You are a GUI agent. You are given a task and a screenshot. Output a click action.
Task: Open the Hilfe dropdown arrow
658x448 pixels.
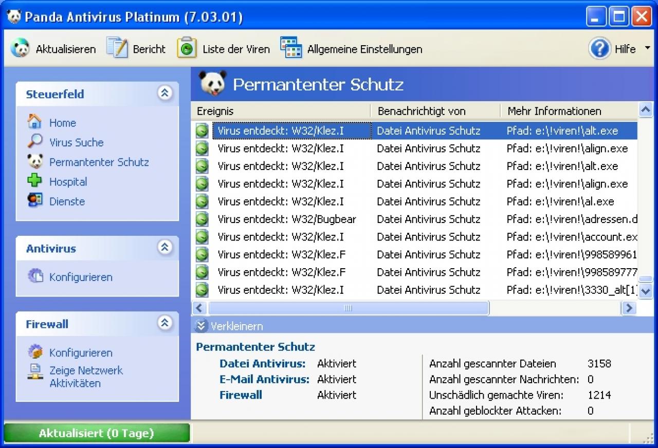[647, 48]
